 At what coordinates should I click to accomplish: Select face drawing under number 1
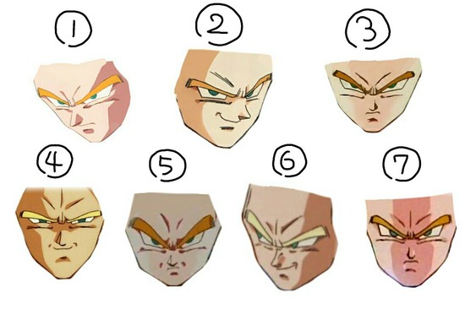coord(82,100)
